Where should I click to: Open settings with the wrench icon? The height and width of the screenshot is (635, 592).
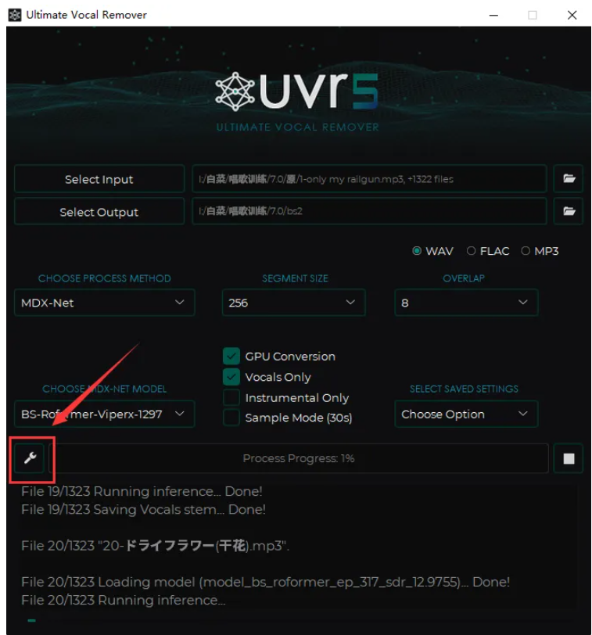30,458
